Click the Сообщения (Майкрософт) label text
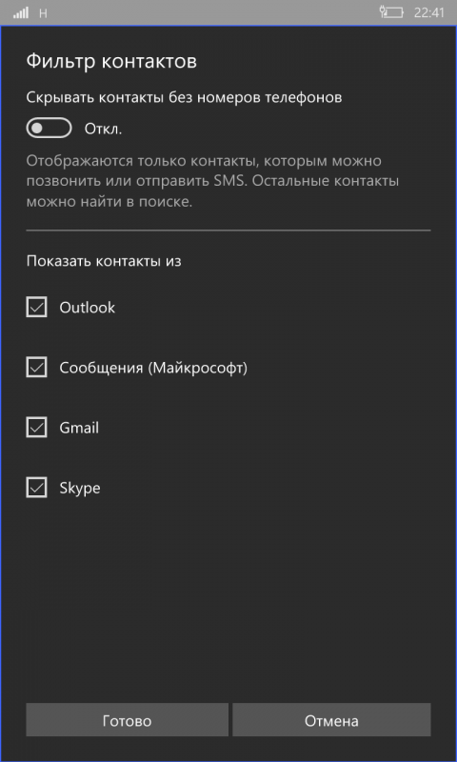 pyautogui.click(x=153, y=368)
